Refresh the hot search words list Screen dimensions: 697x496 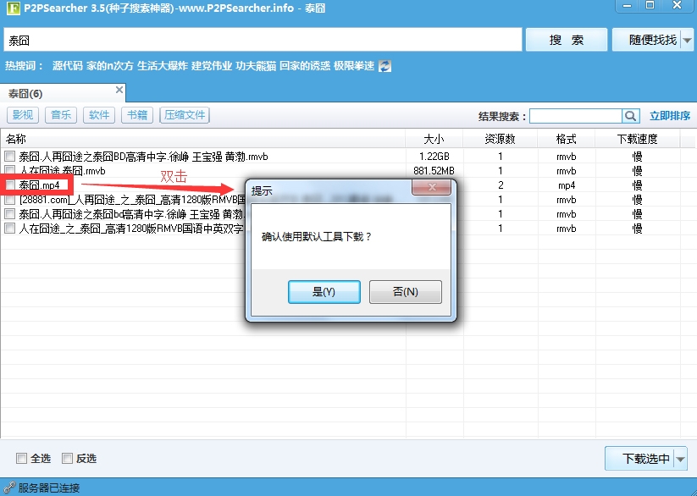(x=385, y=66)
